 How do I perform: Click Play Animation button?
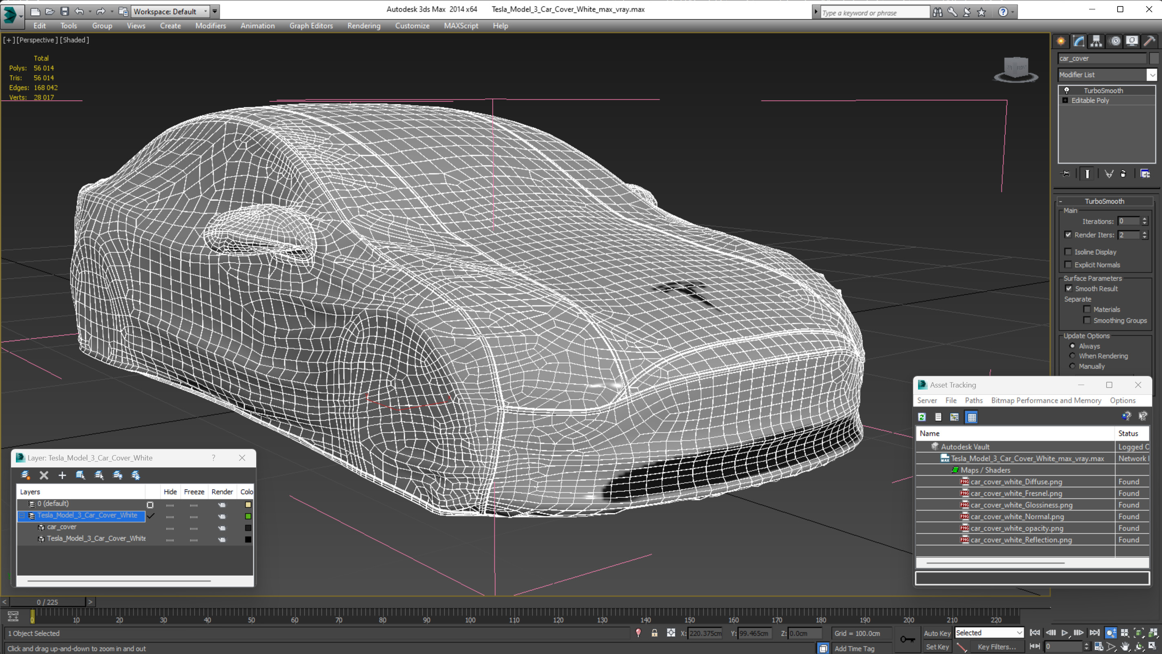click(x=1065, y=633)
